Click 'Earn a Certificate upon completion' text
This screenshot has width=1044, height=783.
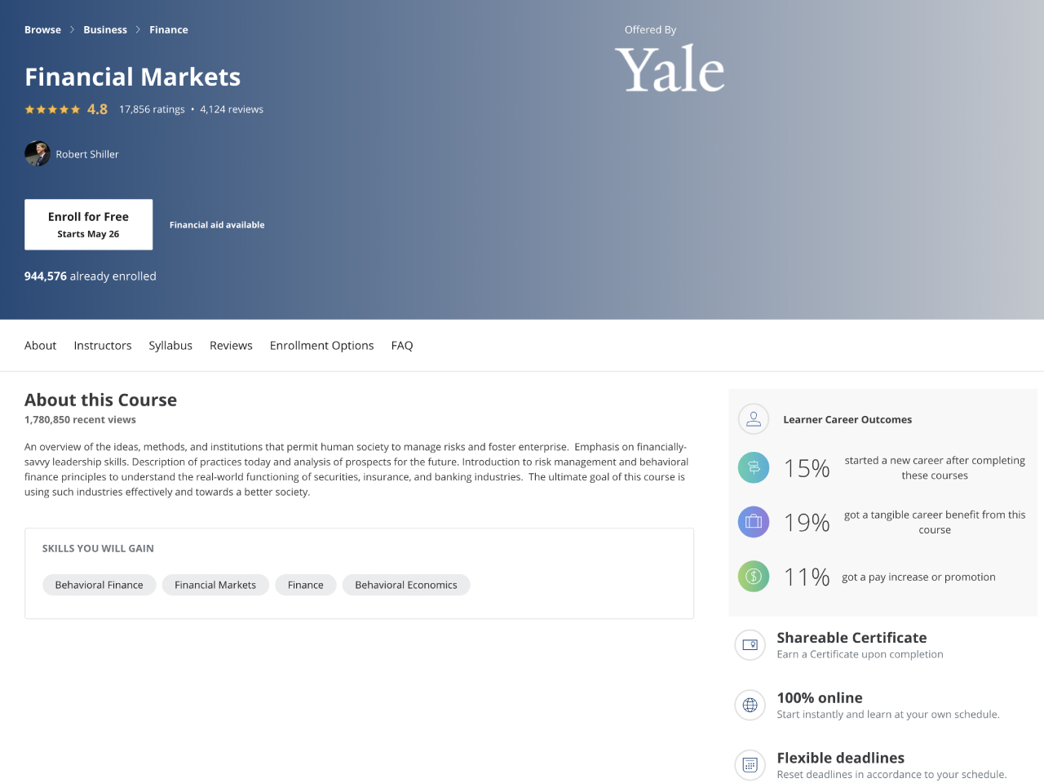pos(860,654)
